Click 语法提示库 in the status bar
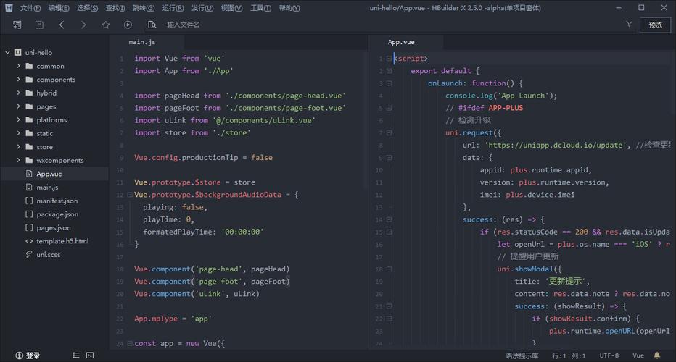This screenshot has height=362, width=676. click(x=522, y=355)
